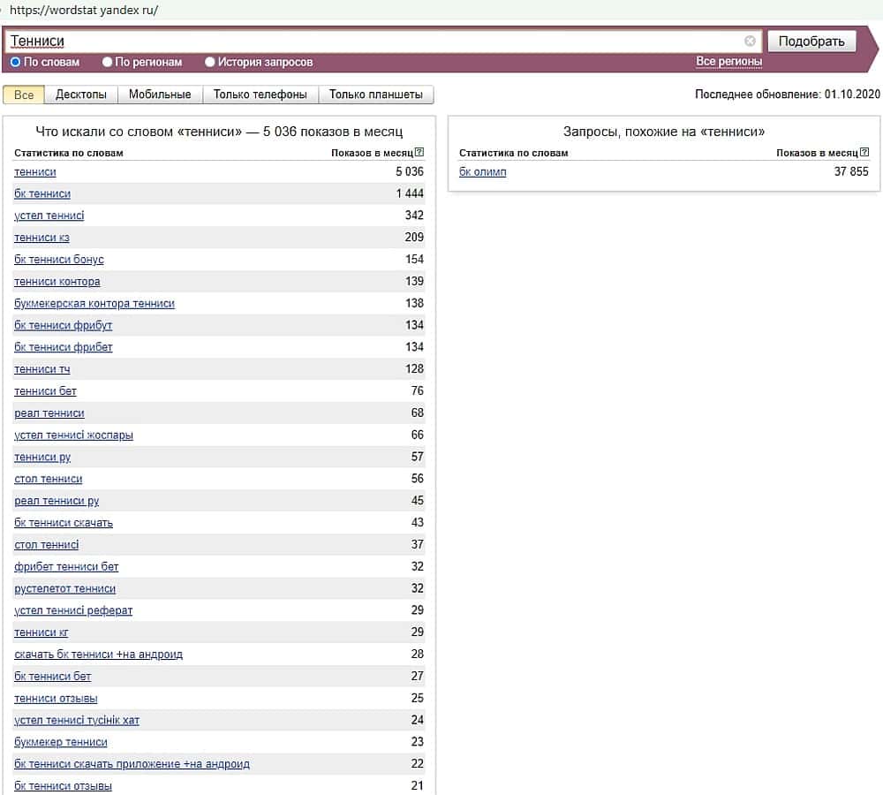Click 'скачать бк тенниси +на андроид' link
Screen dimensions: 883x795
pyautogui.click(x=99, y=655)
